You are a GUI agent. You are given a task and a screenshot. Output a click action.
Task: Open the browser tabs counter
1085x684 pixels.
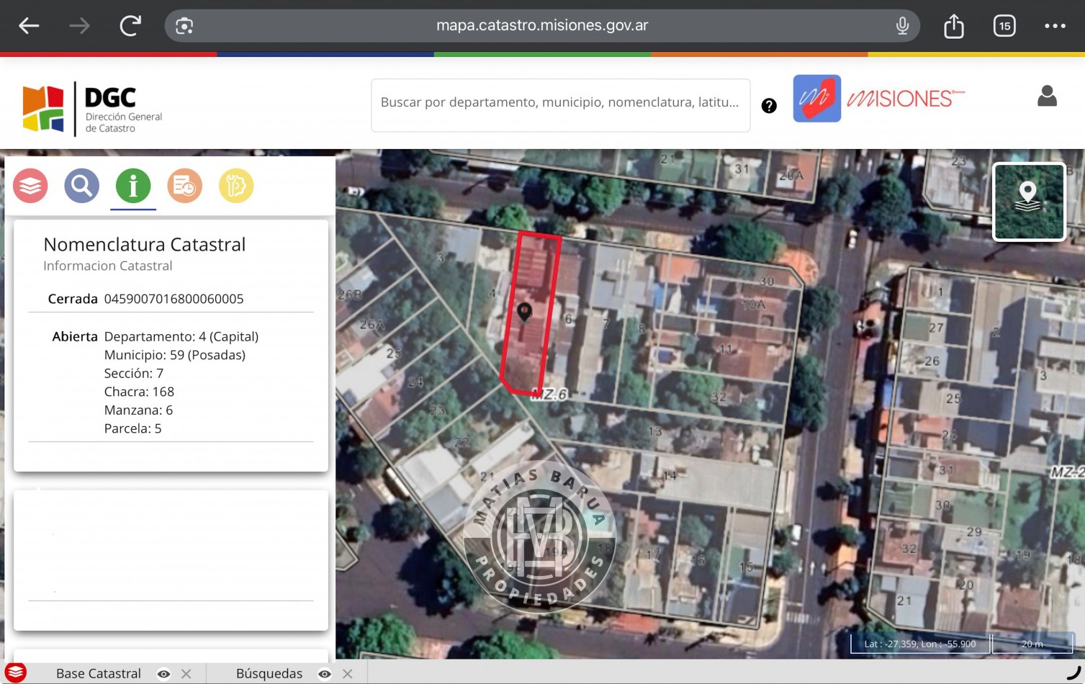click(x=1004, y=26)
